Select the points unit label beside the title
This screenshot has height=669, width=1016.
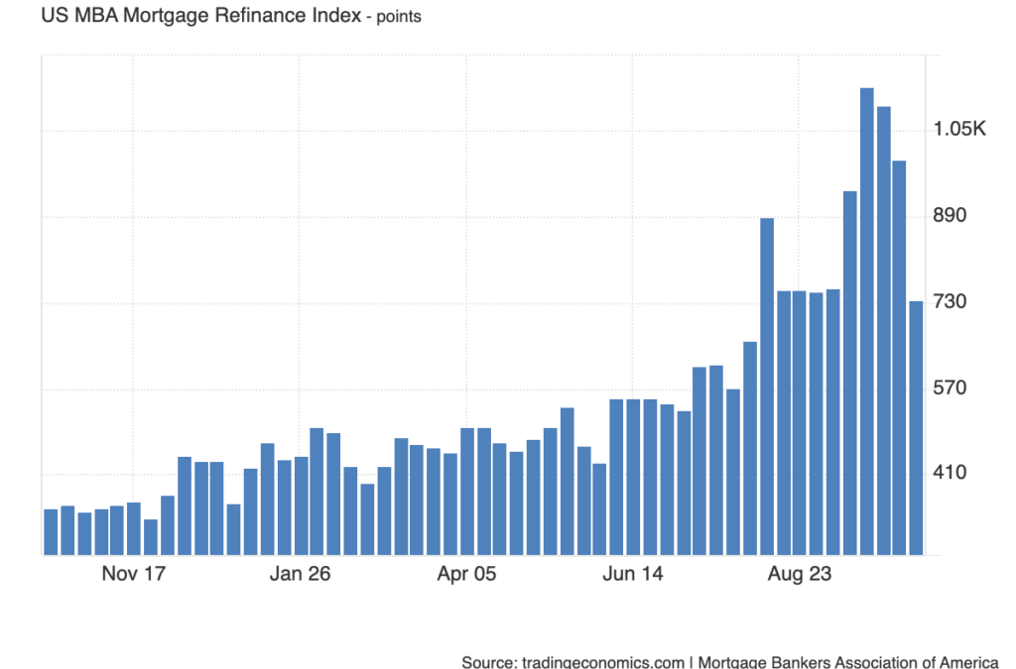tap(395, 19)
